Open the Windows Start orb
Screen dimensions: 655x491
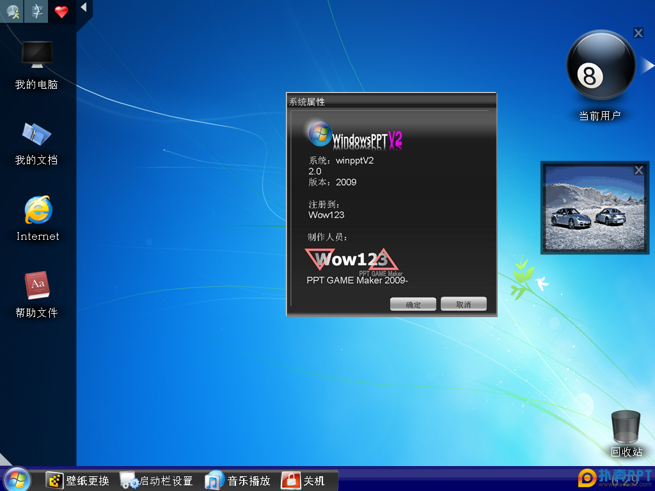tap(17, 478)
